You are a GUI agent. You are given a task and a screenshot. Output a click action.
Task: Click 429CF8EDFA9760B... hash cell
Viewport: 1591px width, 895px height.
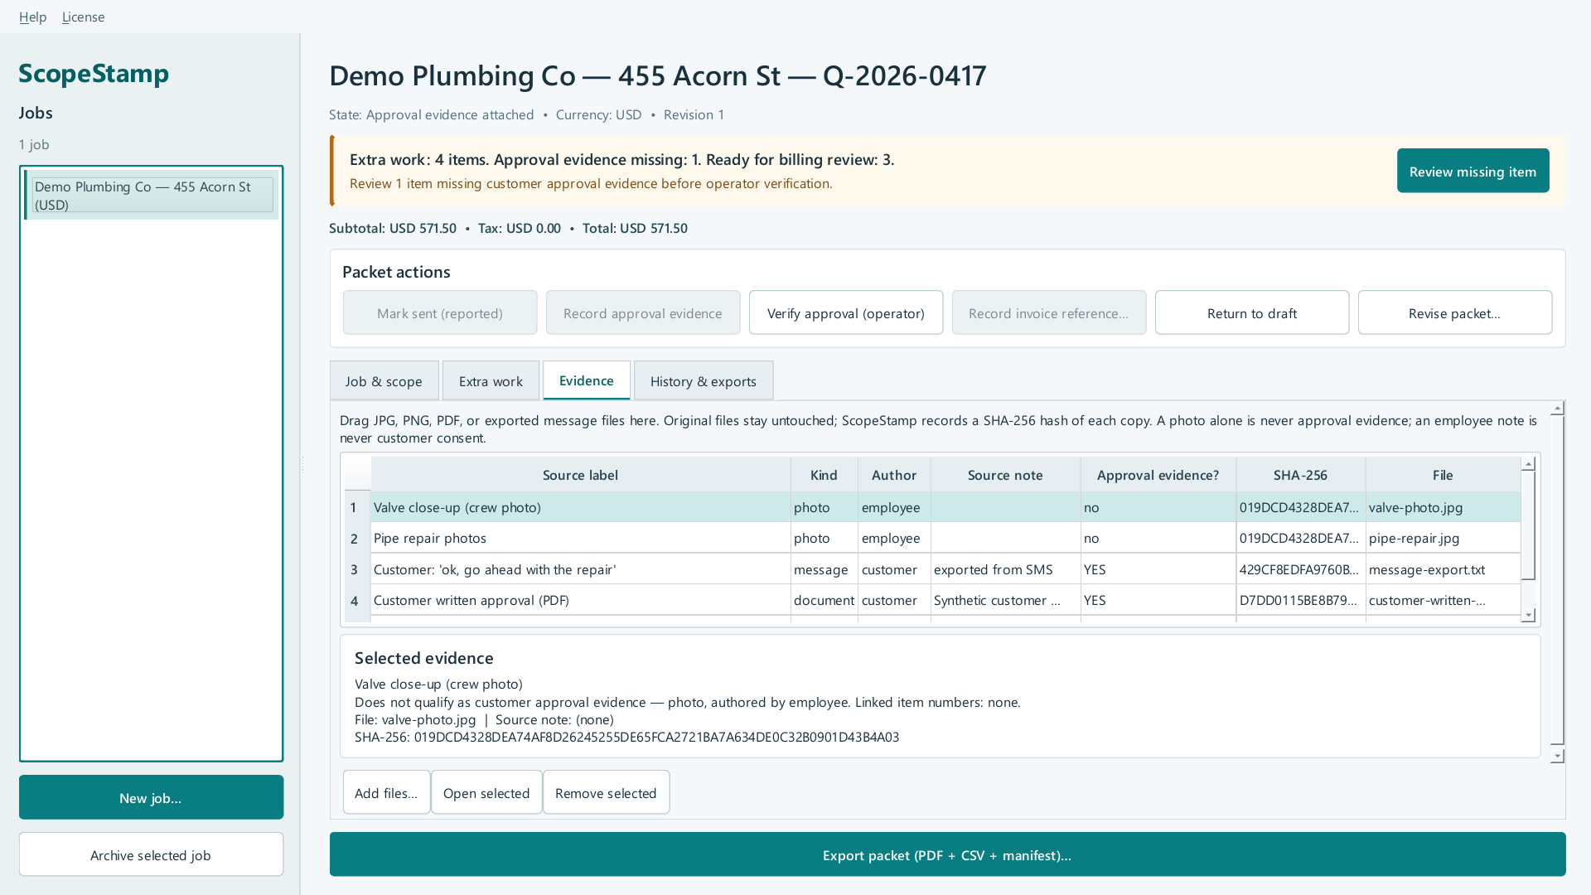[x=1300, y=569]
